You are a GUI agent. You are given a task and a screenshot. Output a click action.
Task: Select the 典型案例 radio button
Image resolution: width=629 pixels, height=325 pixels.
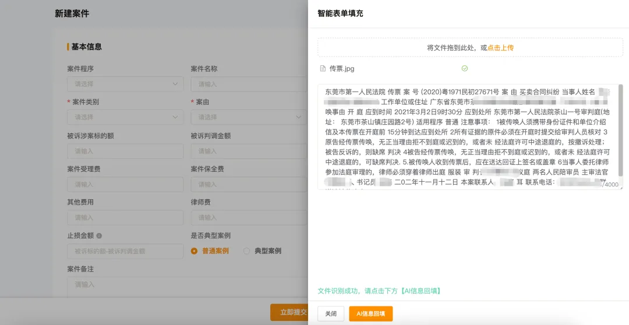tap(246, 251)
